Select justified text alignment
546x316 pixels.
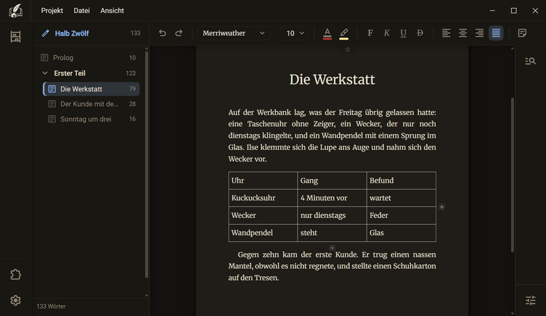[x=496, y=33]
